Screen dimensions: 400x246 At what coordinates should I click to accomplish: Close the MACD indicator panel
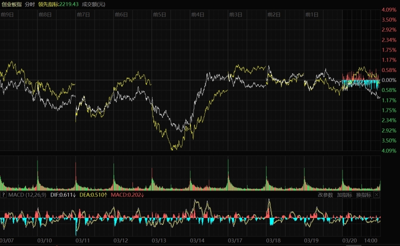376,195
